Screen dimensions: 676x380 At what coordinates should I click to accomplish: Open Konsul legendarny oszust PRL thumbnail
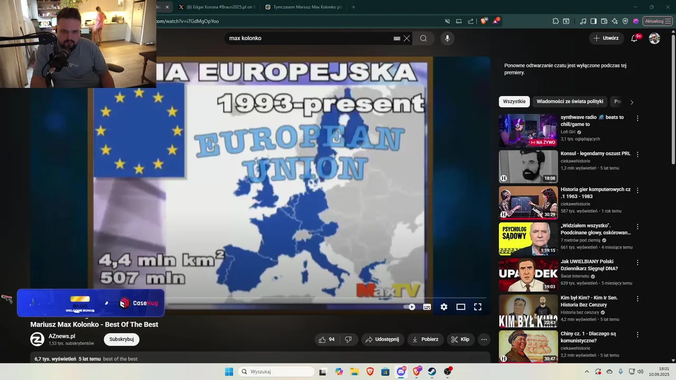click(528, 167)
